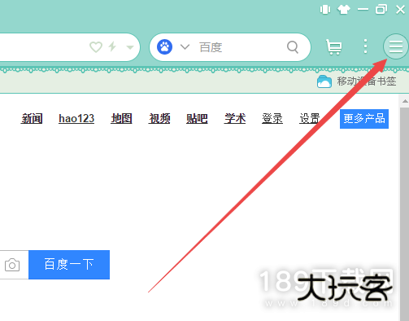Screen dimensions: 409x321
Task: Click the Baidu paw search engine icon
Action: point(164,47)
